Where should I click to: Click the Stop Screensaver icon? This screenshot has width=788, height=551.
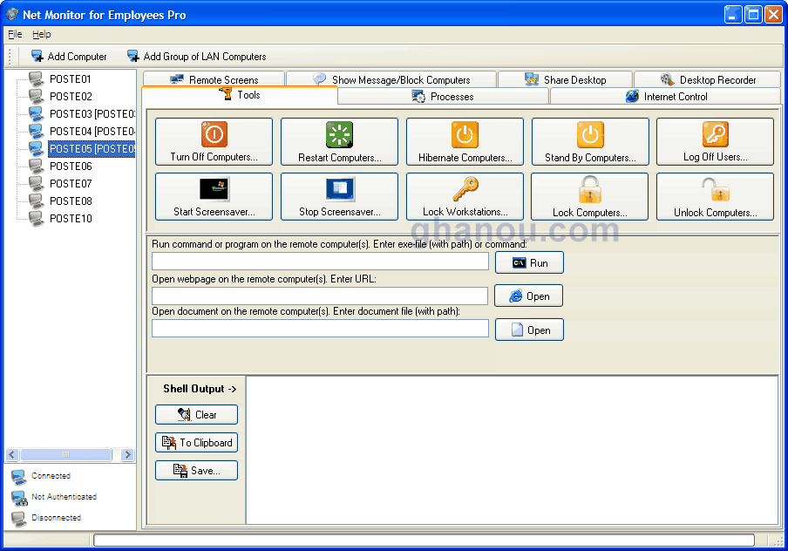[x=340, y=189]
